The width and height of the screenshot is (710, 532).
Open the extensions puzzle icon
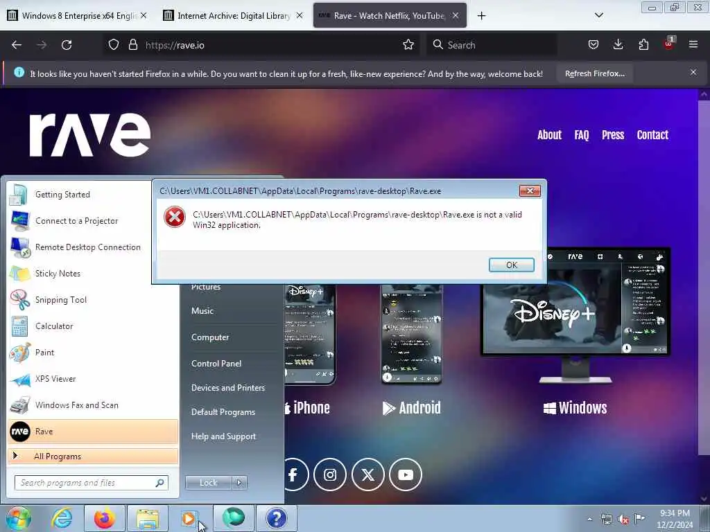pos(643,45)
